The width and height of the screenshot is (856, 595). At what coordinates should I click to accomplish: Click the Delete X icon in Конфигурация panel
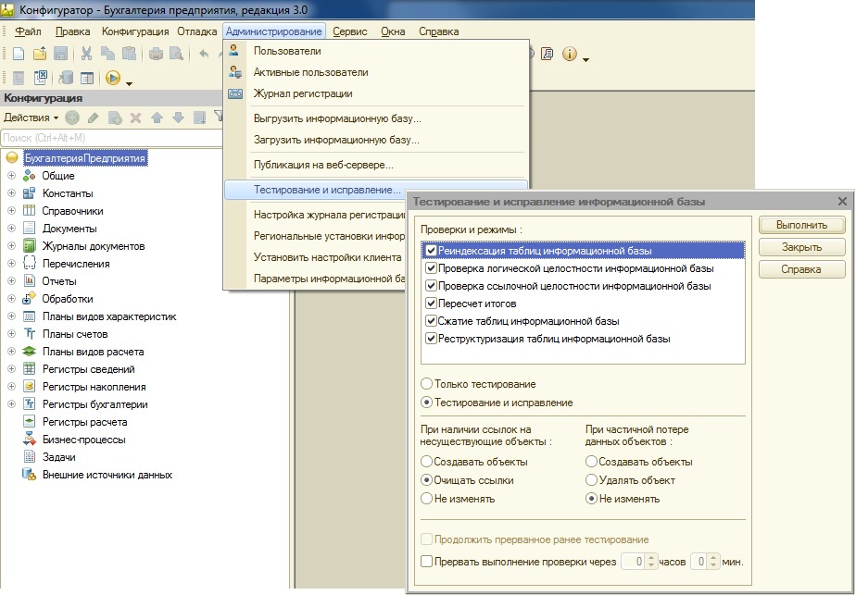pos(136,118)
